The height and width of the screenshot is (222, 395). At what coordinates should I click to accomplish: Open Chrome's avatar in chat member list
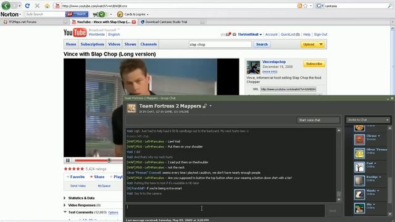(x=359, y=139)
